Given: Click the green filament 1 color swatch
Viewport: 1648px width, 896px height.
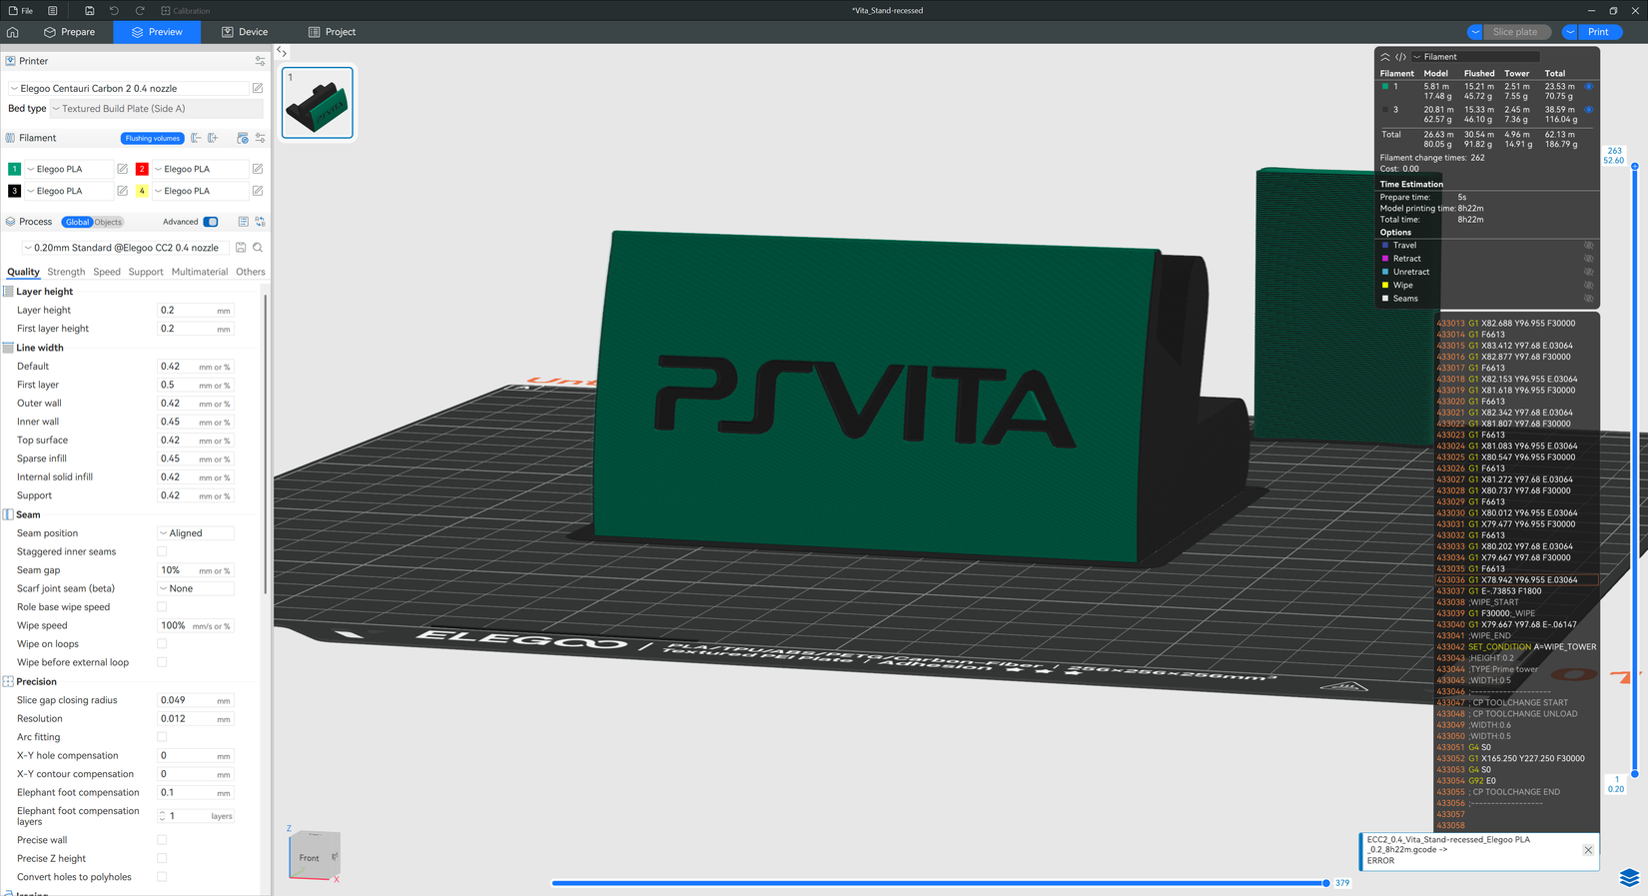Looking at the screenshot, I should click(14, 169).
